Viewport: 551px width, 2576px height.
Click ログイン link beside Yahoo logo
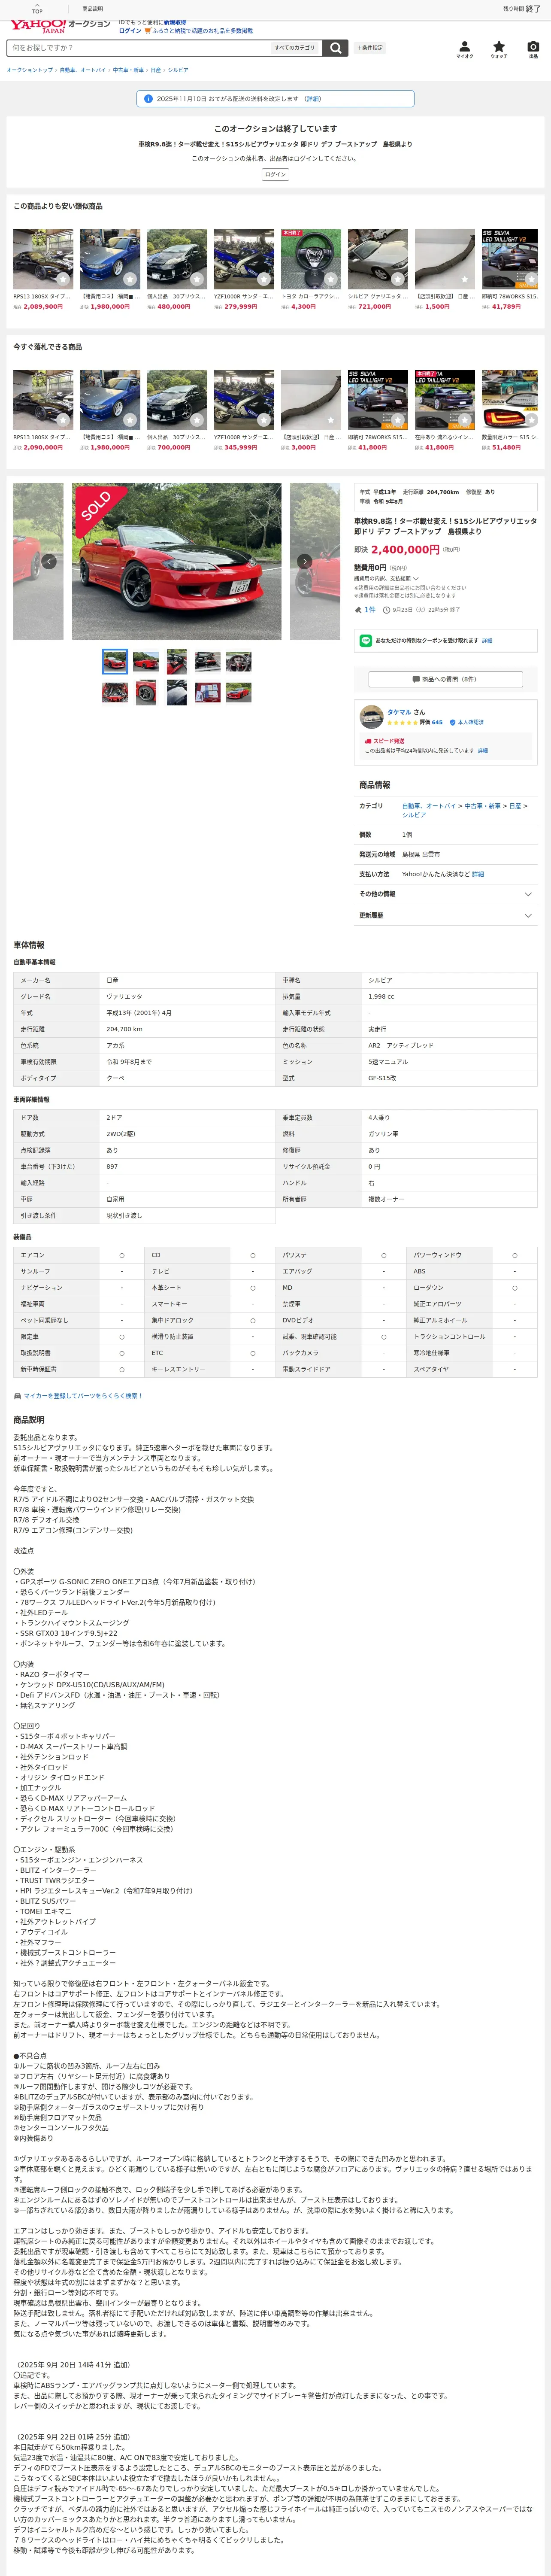[130, 31]
